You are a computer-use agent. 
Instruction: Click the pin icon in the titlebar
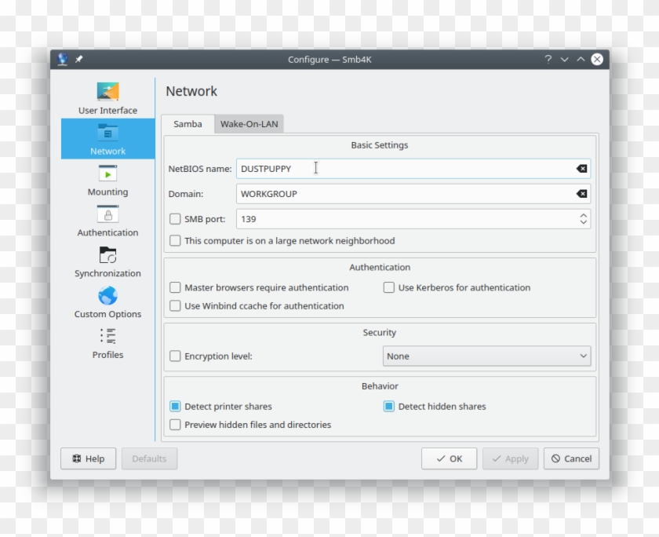pyautogui.click(x=78, y=59)
